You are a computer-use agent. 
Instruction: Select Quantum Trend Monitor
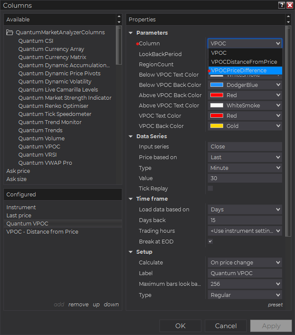click(x=50, y=122)
